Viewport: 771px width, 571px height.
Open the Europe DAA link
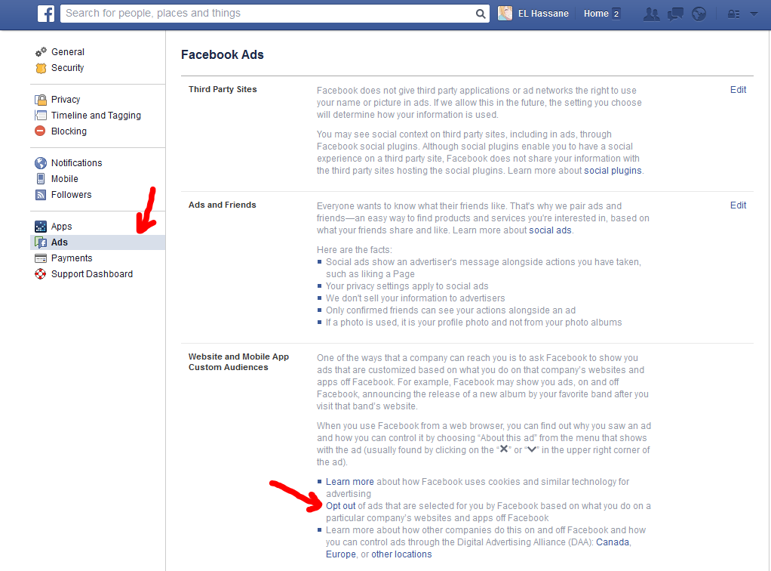click(341, 554)
